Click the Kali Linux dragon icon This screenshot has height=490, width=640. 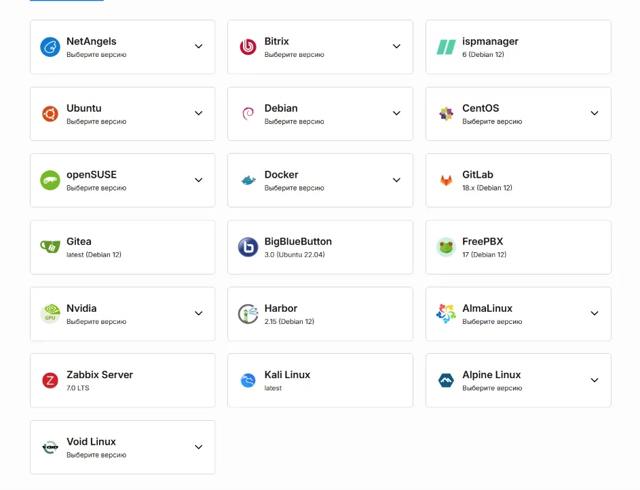(x=248, y=380)
